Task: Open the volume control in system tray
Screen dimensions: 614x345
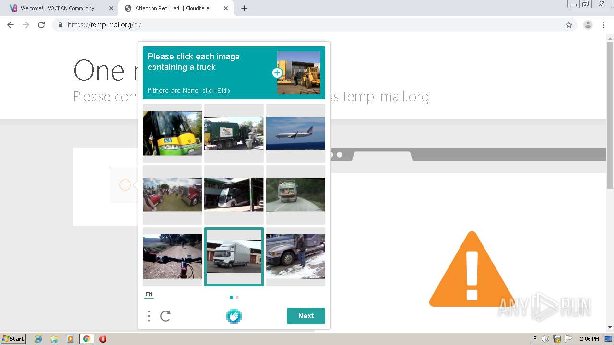Action: coord(545,339)
